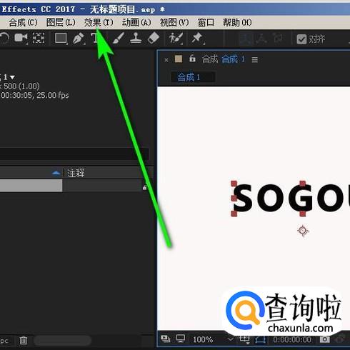350x350 pixels.
Task: Click the blue 合成 1 name in the viewer panel title
Action: click(x=233, y=59)
